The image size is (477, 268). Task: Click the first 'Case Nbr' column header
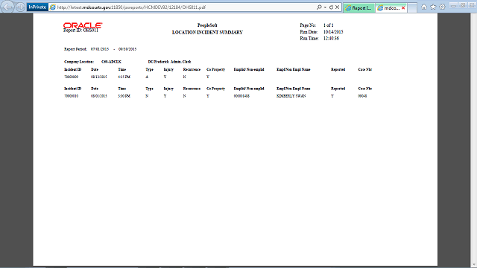[365, 69]
